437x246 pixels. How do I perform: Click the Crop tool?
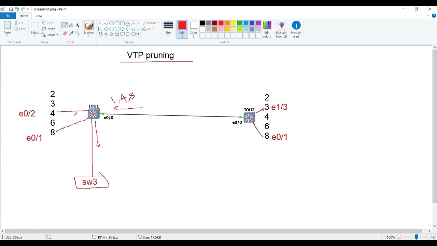47,23
